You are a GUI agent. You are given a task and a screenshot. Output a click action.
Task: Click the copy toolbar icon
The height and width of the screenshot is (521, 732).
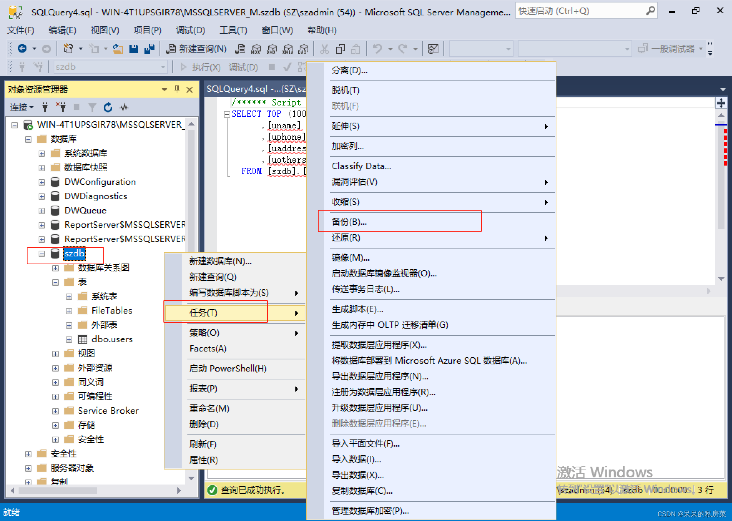pos(340,49)
